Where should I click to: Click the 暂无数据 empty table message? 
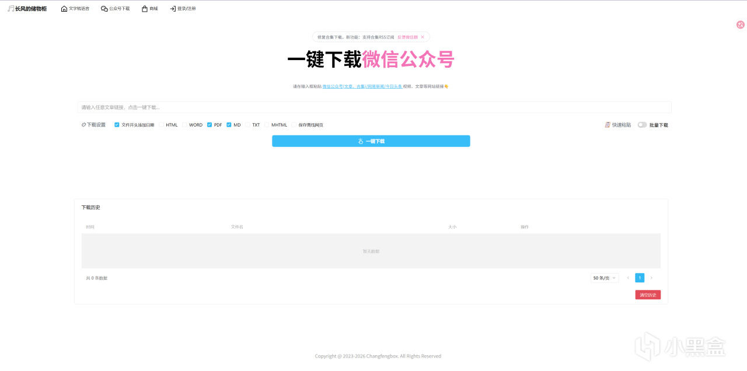371,251
